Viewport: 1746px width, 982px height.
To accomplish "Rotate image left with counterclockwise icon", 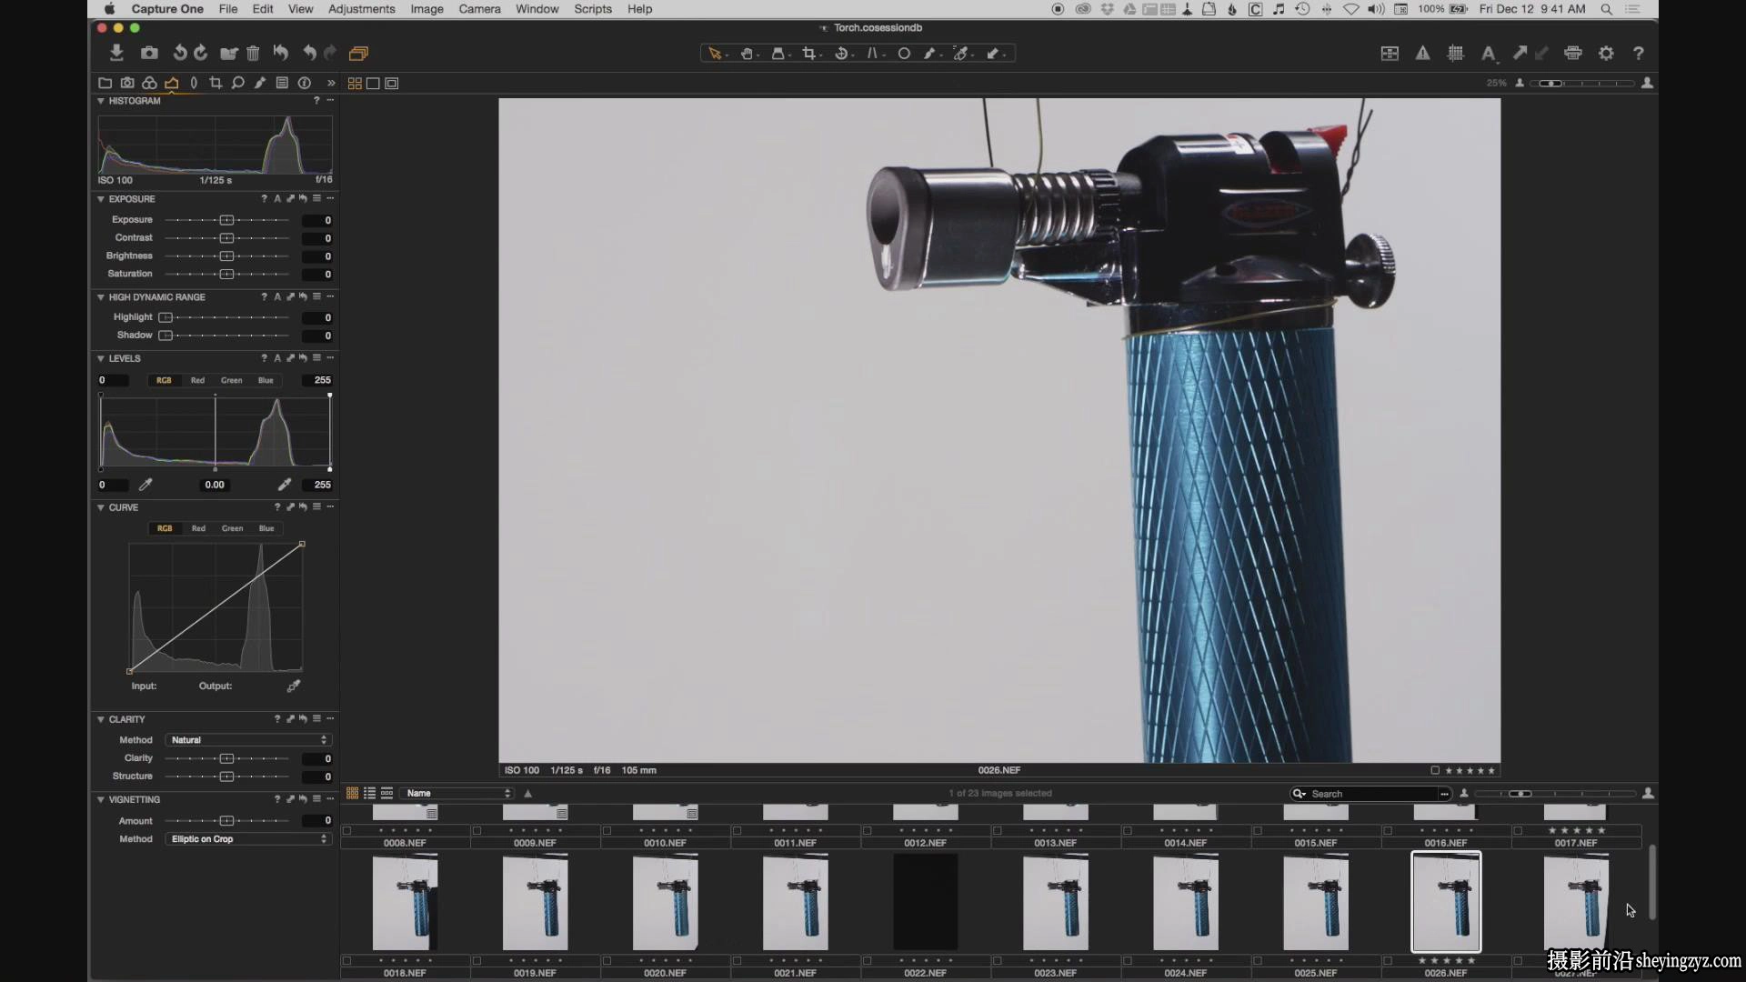I will 180,53.
